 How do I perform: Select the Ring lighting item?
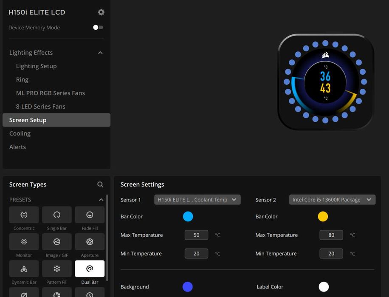click(22, 80)
